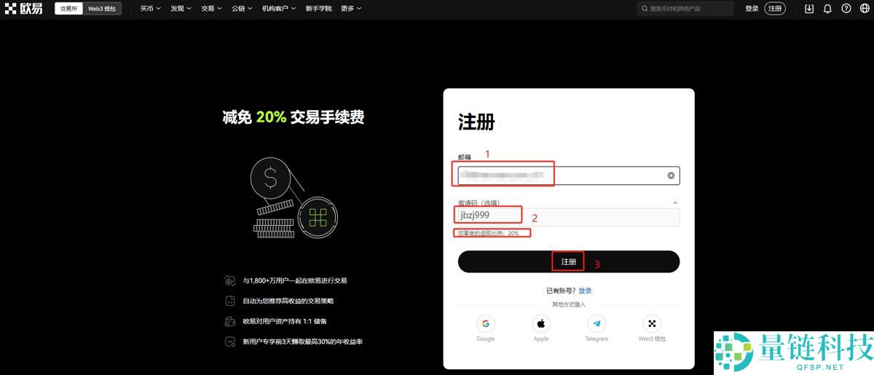Expand the 交易 menu

pos(212,9)
